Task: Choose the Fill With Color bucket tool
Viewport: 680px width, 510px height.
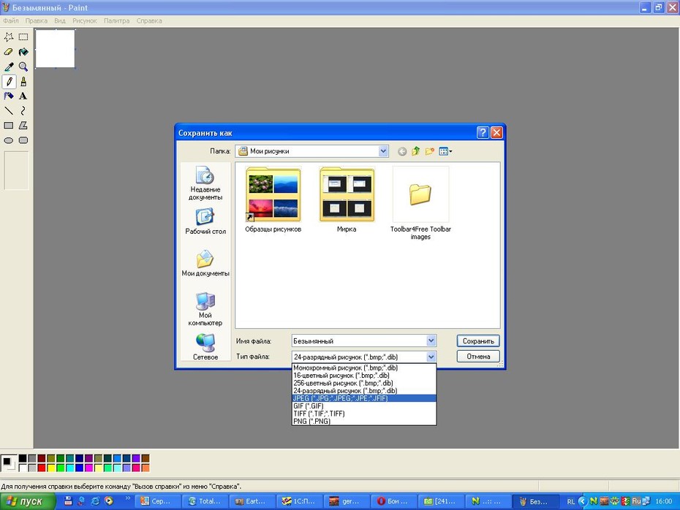Action: [x=23, y=52]
